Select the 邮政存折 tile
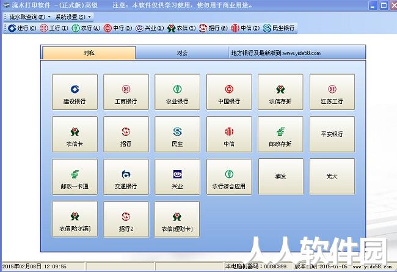The height and width of the screenshot is (272, 397). coord(280,134)
